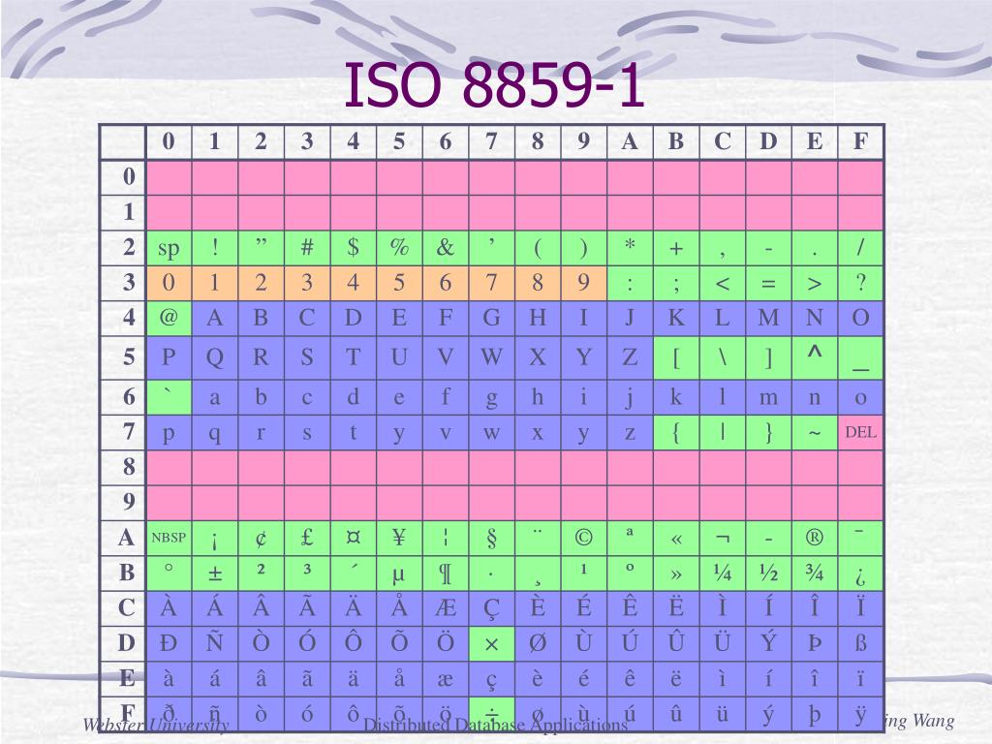The height and width of the screenshot is (744, 992).
Task: Select the "NBSP" cell
Action: pyautogui.click(x=169, y=539)
